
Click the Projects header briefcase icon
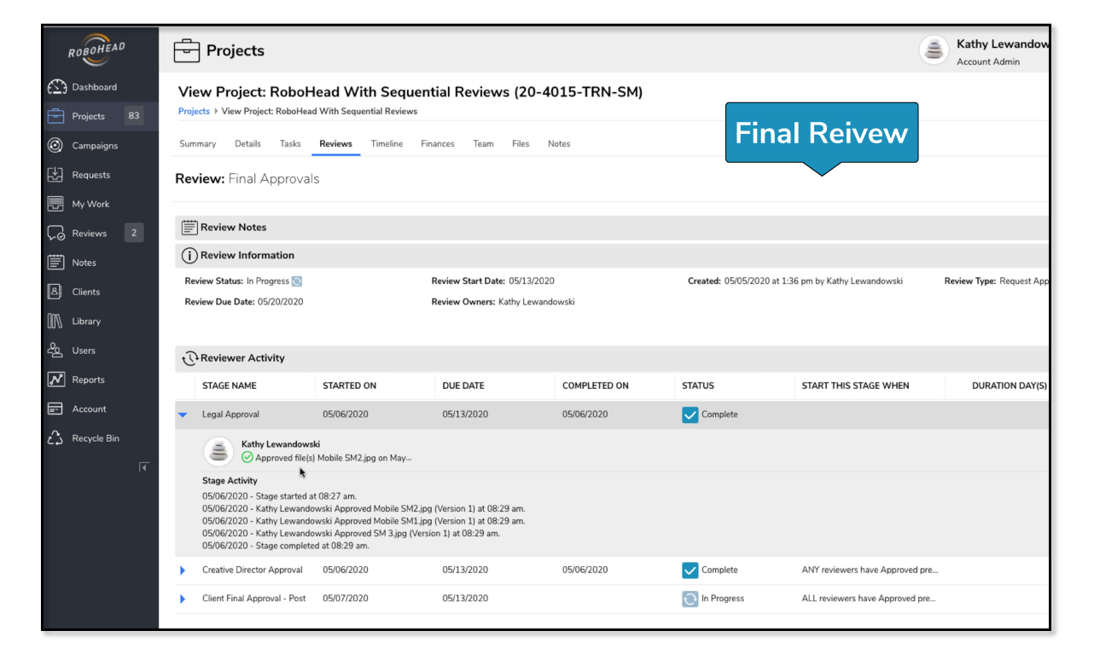click(187, 51)
